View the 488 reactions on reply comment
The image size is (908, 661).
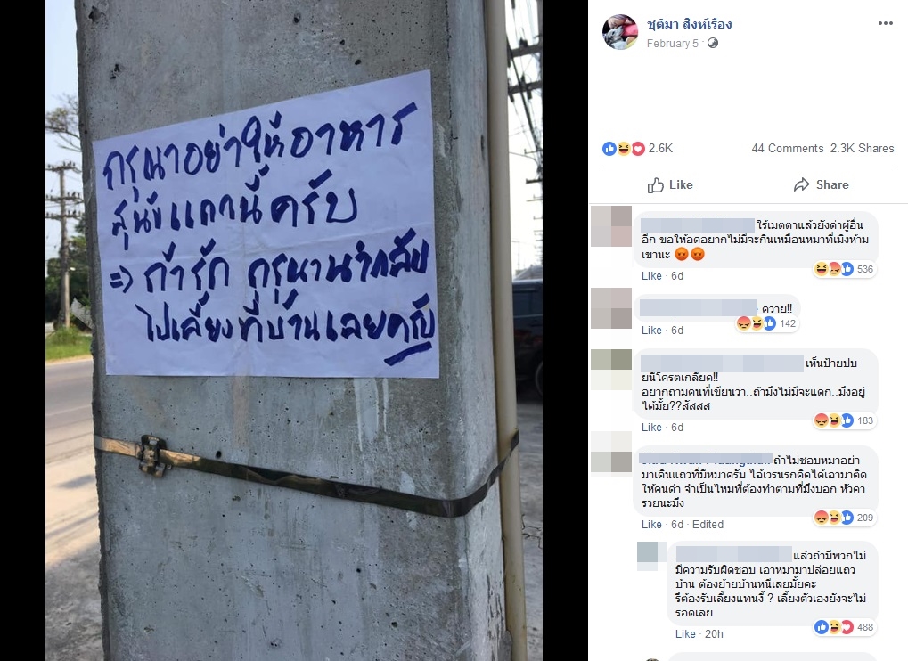pos(845,627)
